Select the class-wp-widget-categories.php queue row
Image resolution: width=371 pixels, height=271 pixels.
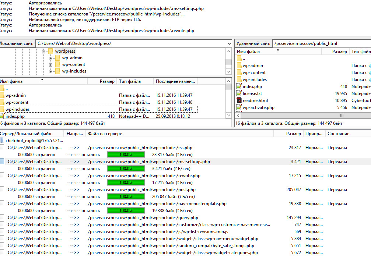click(186, 253)
